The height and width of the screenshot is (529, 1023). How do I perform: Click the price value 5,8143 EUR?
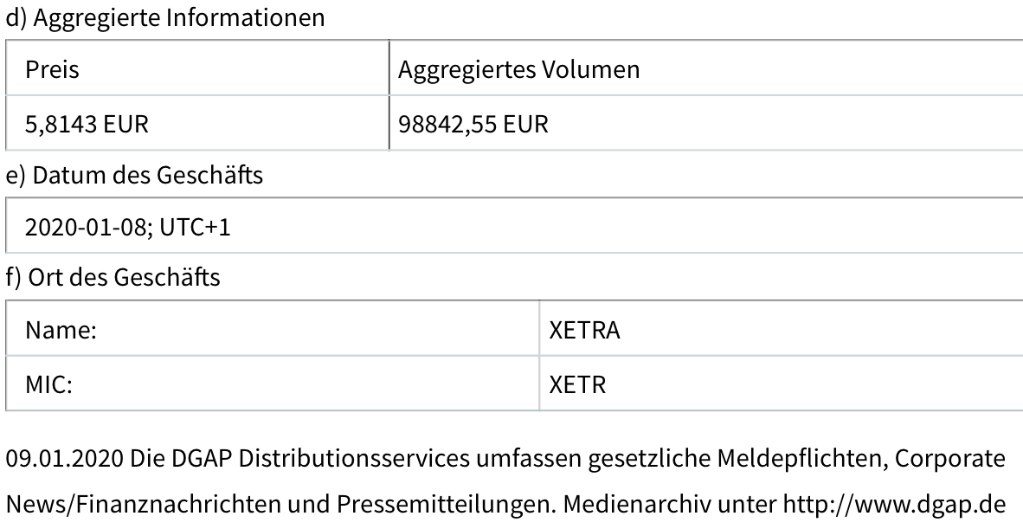(87, 124)
